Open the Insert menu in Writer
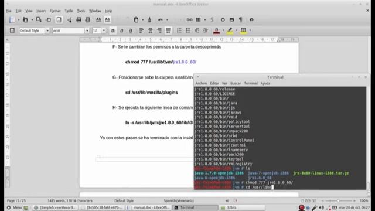This screenshot has width=375, height=211. pos(41,11)
